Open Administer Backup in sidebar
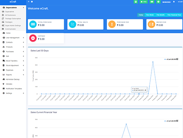This screenshot has width=183, height=138. (13, 79)
